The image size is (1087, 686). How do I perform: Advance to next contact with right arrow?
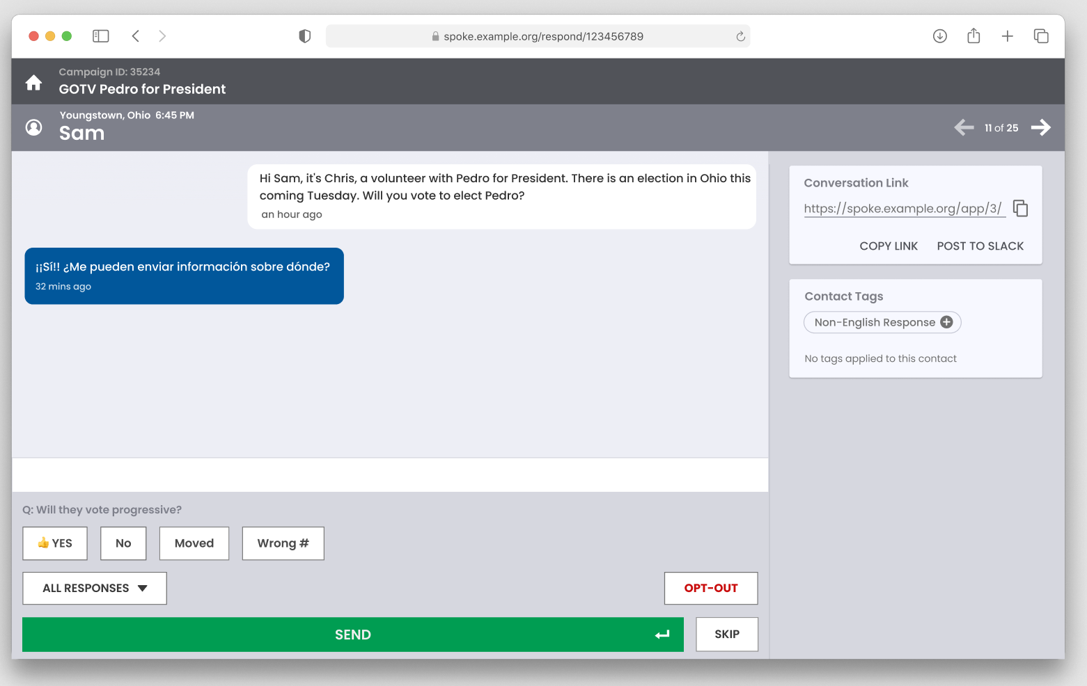click(1041, 127)
